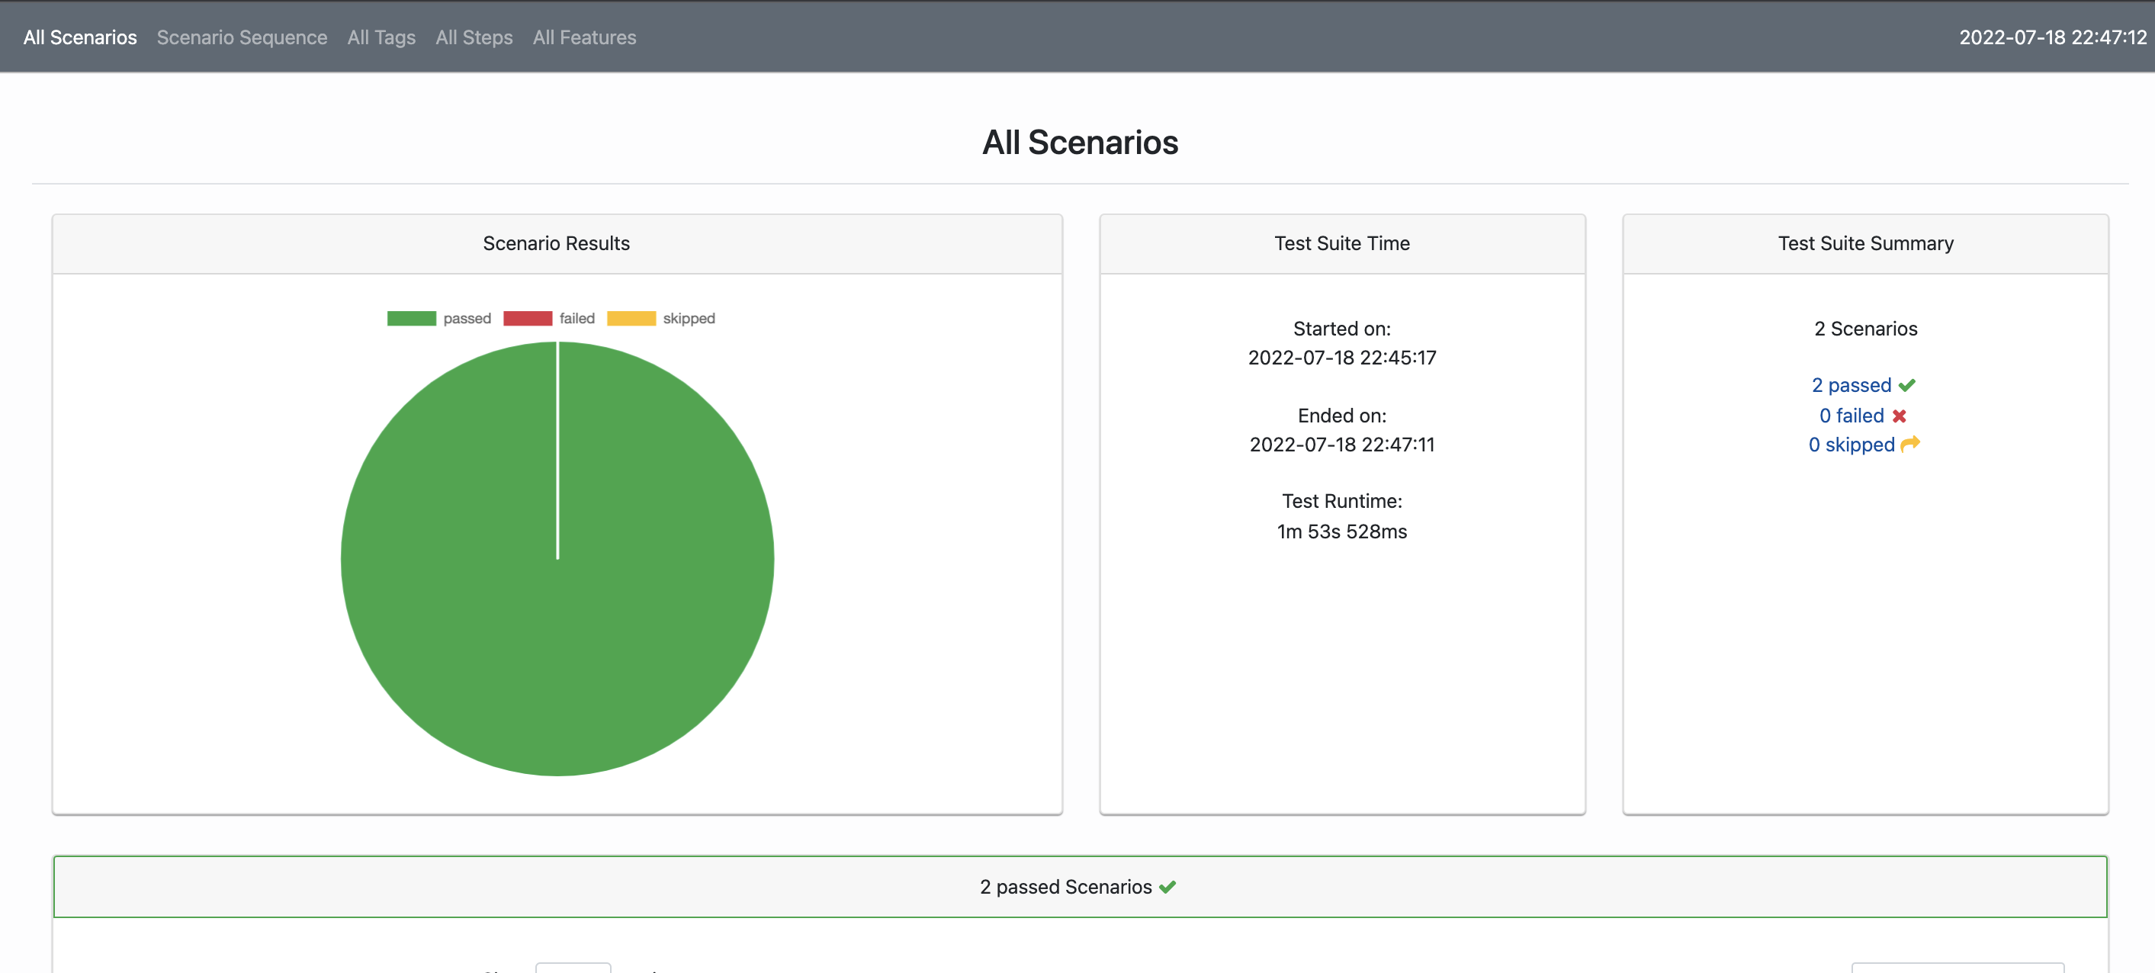Click the green passed checkmark icon
Image resolution: width=2155 pixels, height=973 pixels.
coord(1906,386)
